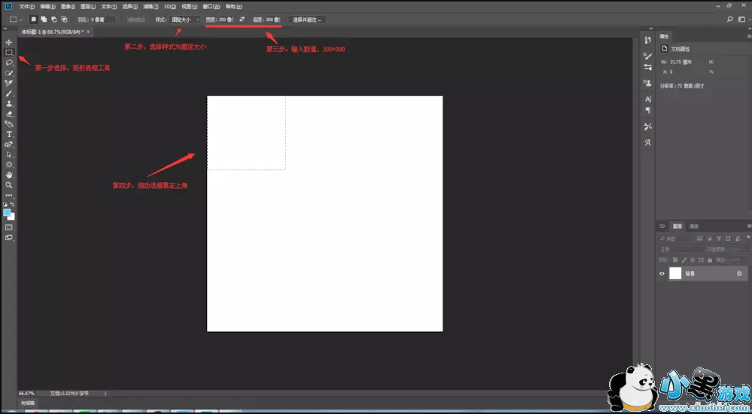Select the Hand tool
Screen dimensions: 752x414
pyautogui.click(x=9, y=175)
